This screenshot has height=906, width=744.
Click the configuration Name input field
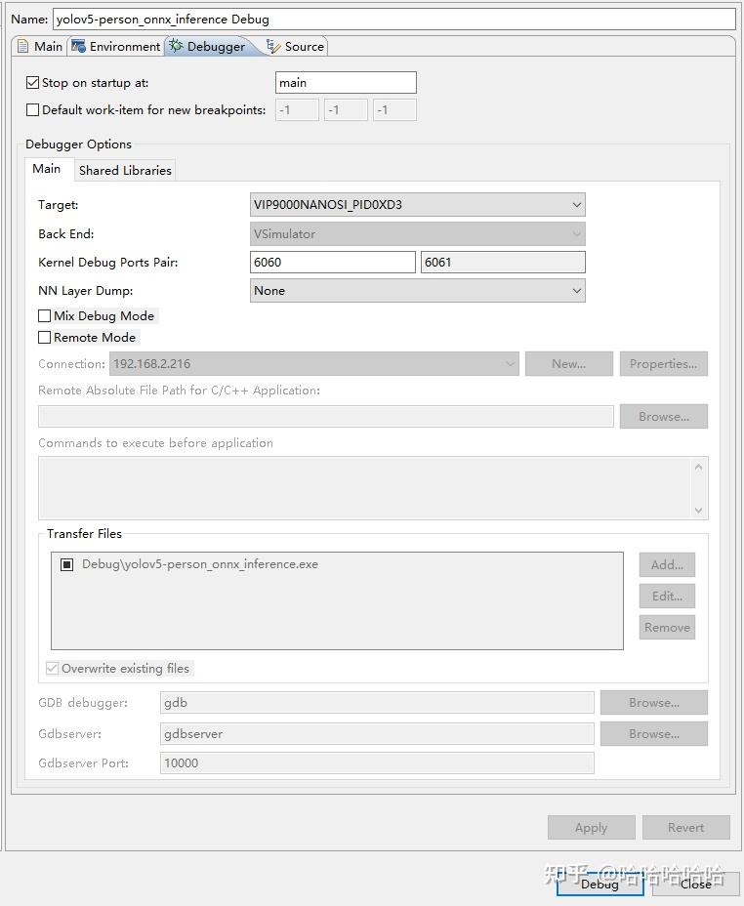point(394,20)
